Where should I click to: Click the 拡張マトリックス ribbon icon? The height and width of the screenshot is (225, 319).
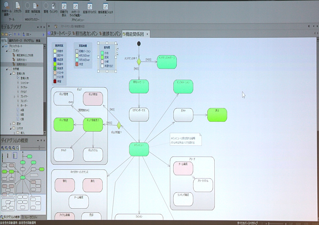pyautogui.click(x=90, y=6)
